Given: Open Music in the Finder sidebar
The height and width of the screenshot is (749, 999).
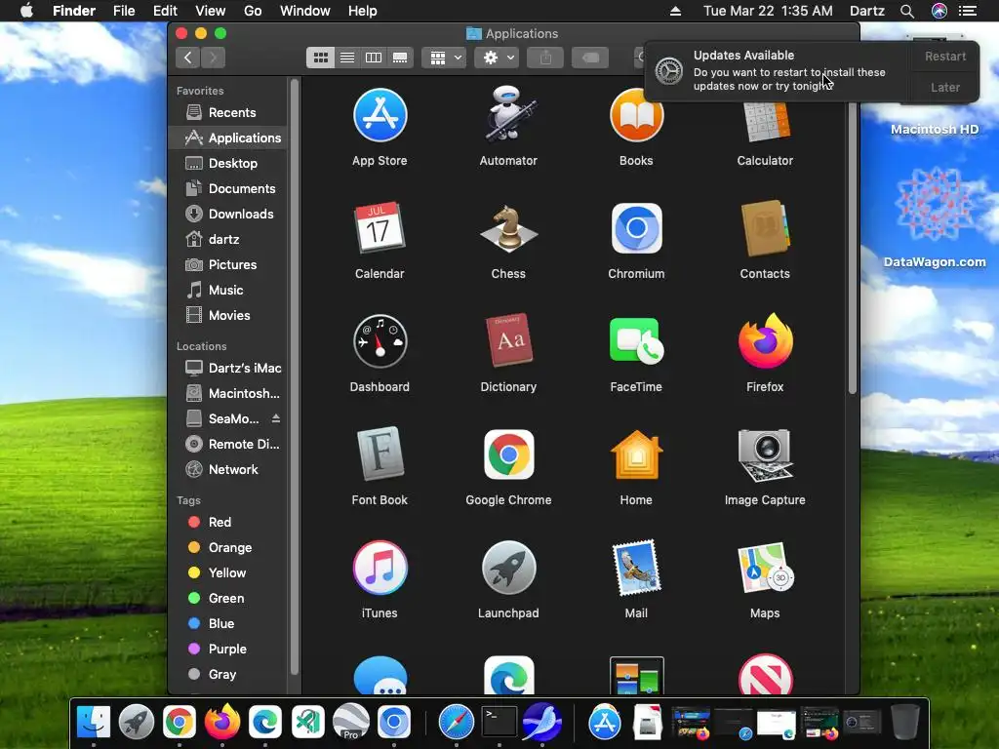Looking at the screenshot, I should click(228, 290).
